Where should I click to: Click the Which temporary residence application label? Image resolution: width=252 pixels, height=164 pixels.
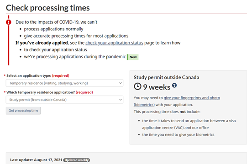coord(50,92)
